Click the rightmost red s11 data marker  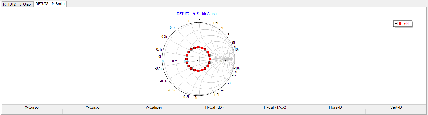[210, 59]
